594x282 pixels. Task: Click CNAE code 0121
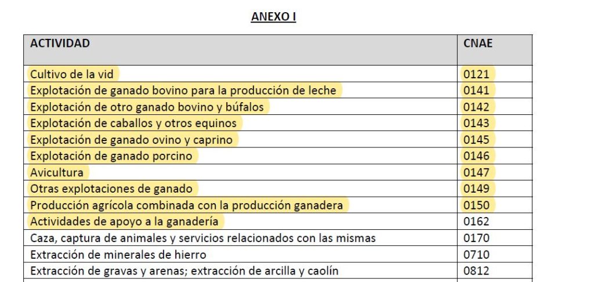click(x=477, y=74)
